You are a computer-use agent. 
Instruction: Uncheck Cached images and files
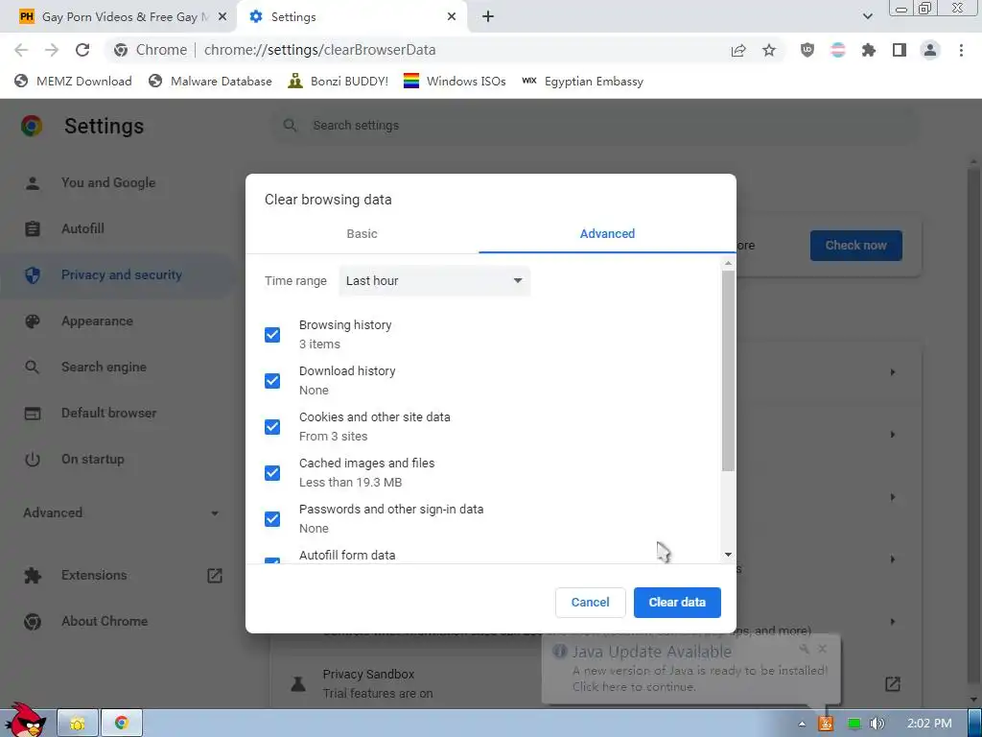click(x=272, y=473)
